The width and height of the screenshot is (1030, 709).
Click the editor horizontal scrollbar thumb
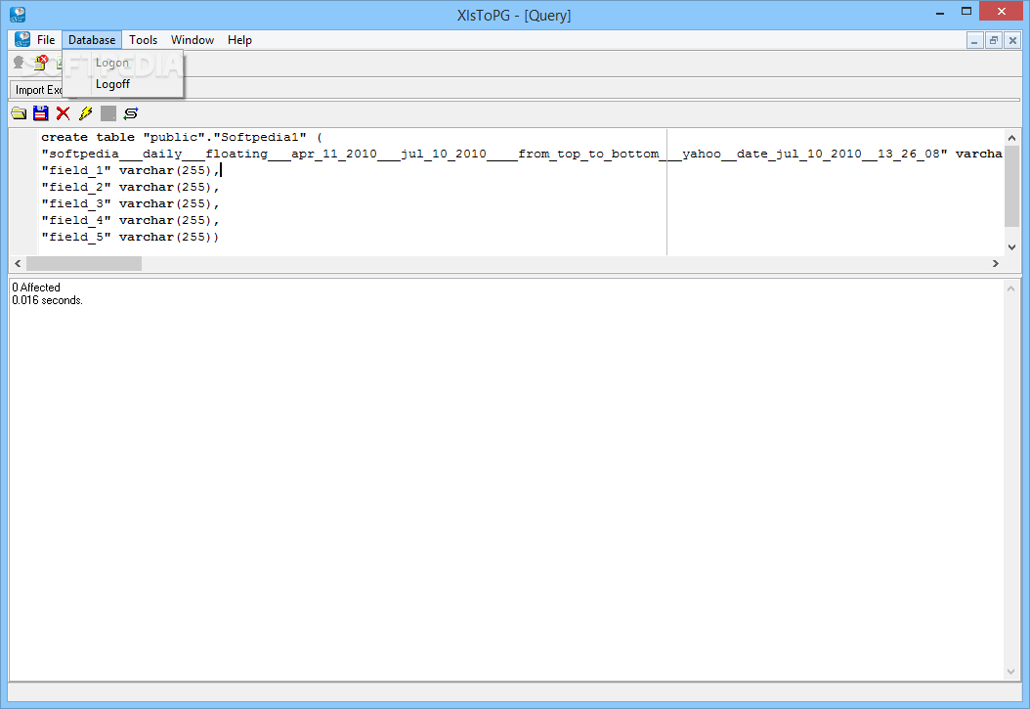83,263
